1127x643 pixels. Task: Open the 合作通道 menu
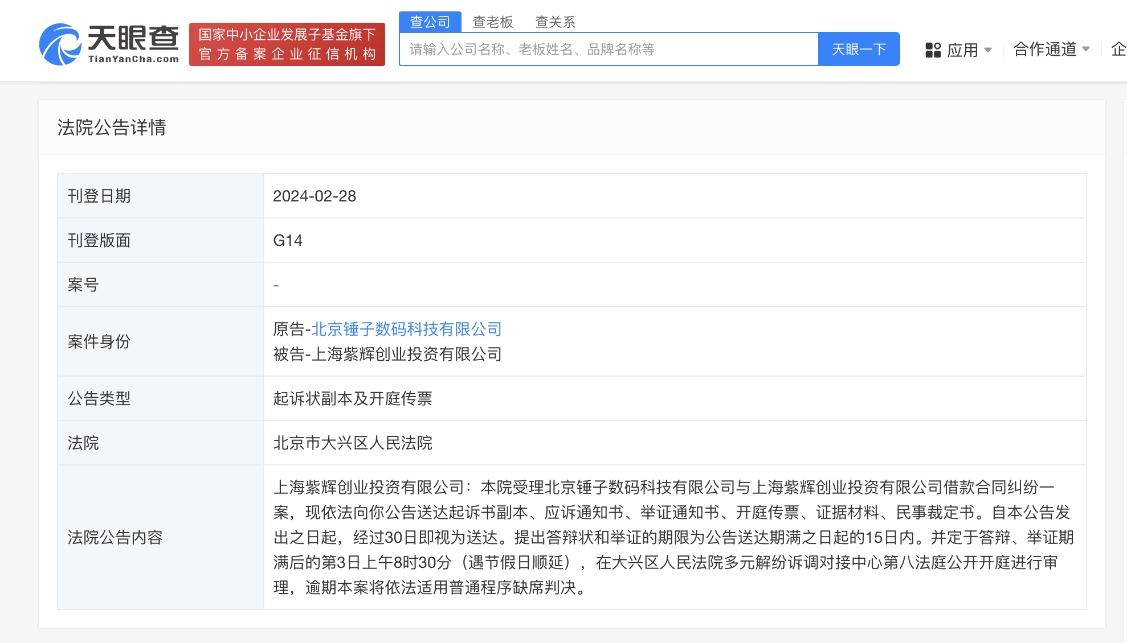(x=1045, y=50)
